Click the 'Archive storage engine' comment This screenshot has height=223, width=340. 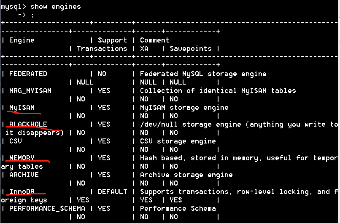(x=186, y=175)
